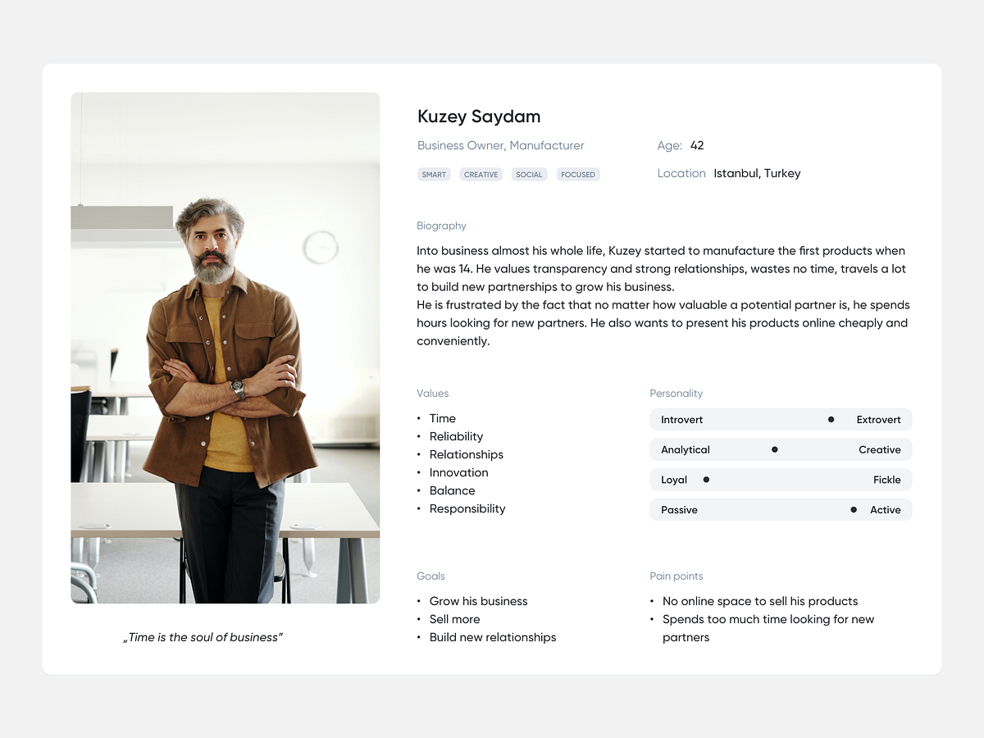Collapse the Pain points section

tap(676, 576)
